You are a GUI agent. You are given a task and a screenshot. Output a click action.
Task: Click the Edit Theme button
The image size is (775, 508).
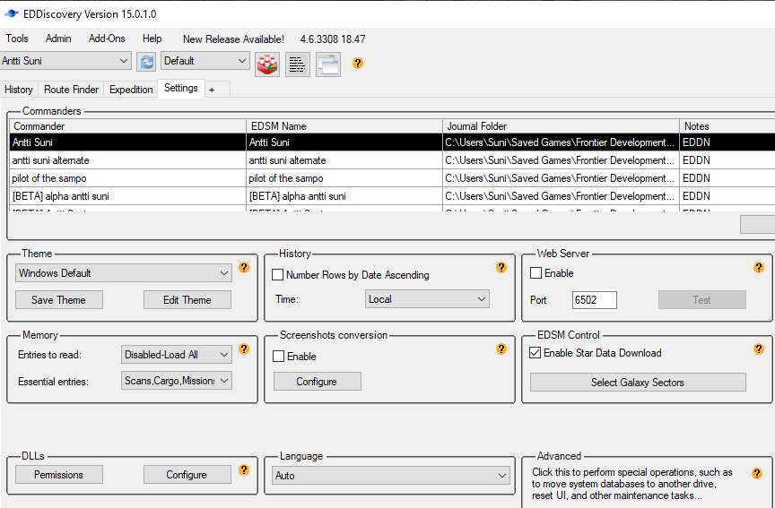(187, 299)
